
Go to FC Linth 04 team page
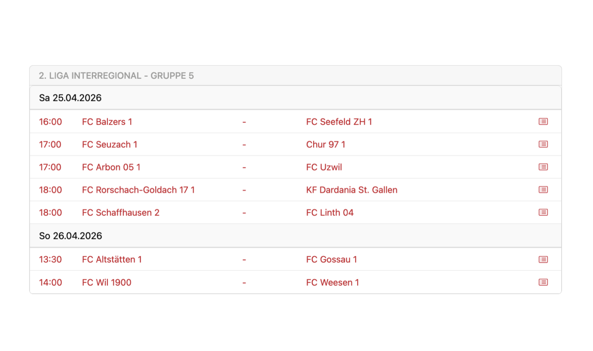click(329, 213)
